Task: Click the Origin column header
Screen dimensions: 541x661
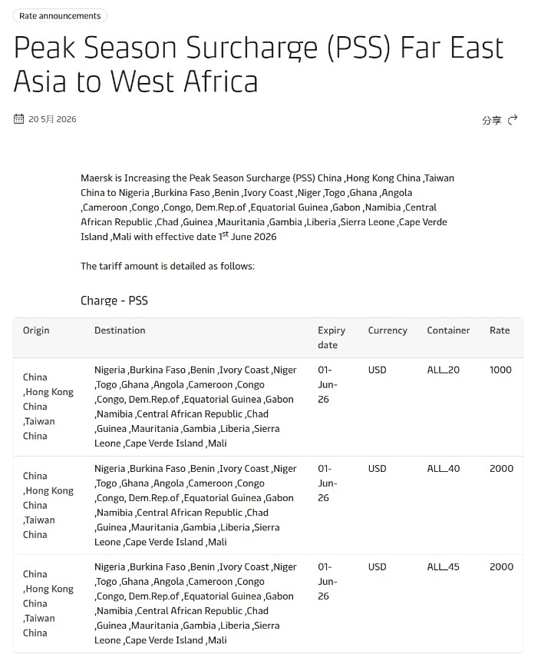Action: point(36,330)
